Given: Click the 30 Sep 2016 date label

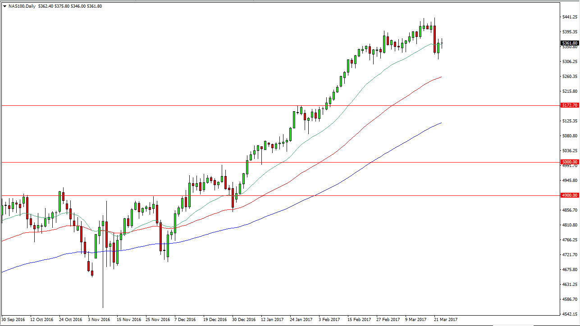Looking at the screenshot, I should click(x=13, y=319).
